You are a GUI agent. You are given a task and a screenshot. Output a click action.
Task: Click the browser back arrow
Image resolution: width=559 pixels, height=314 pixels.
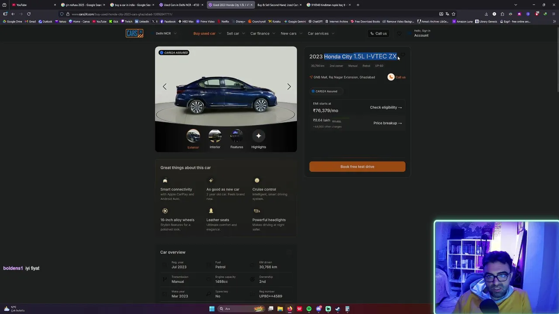click(x=13, y=14)
